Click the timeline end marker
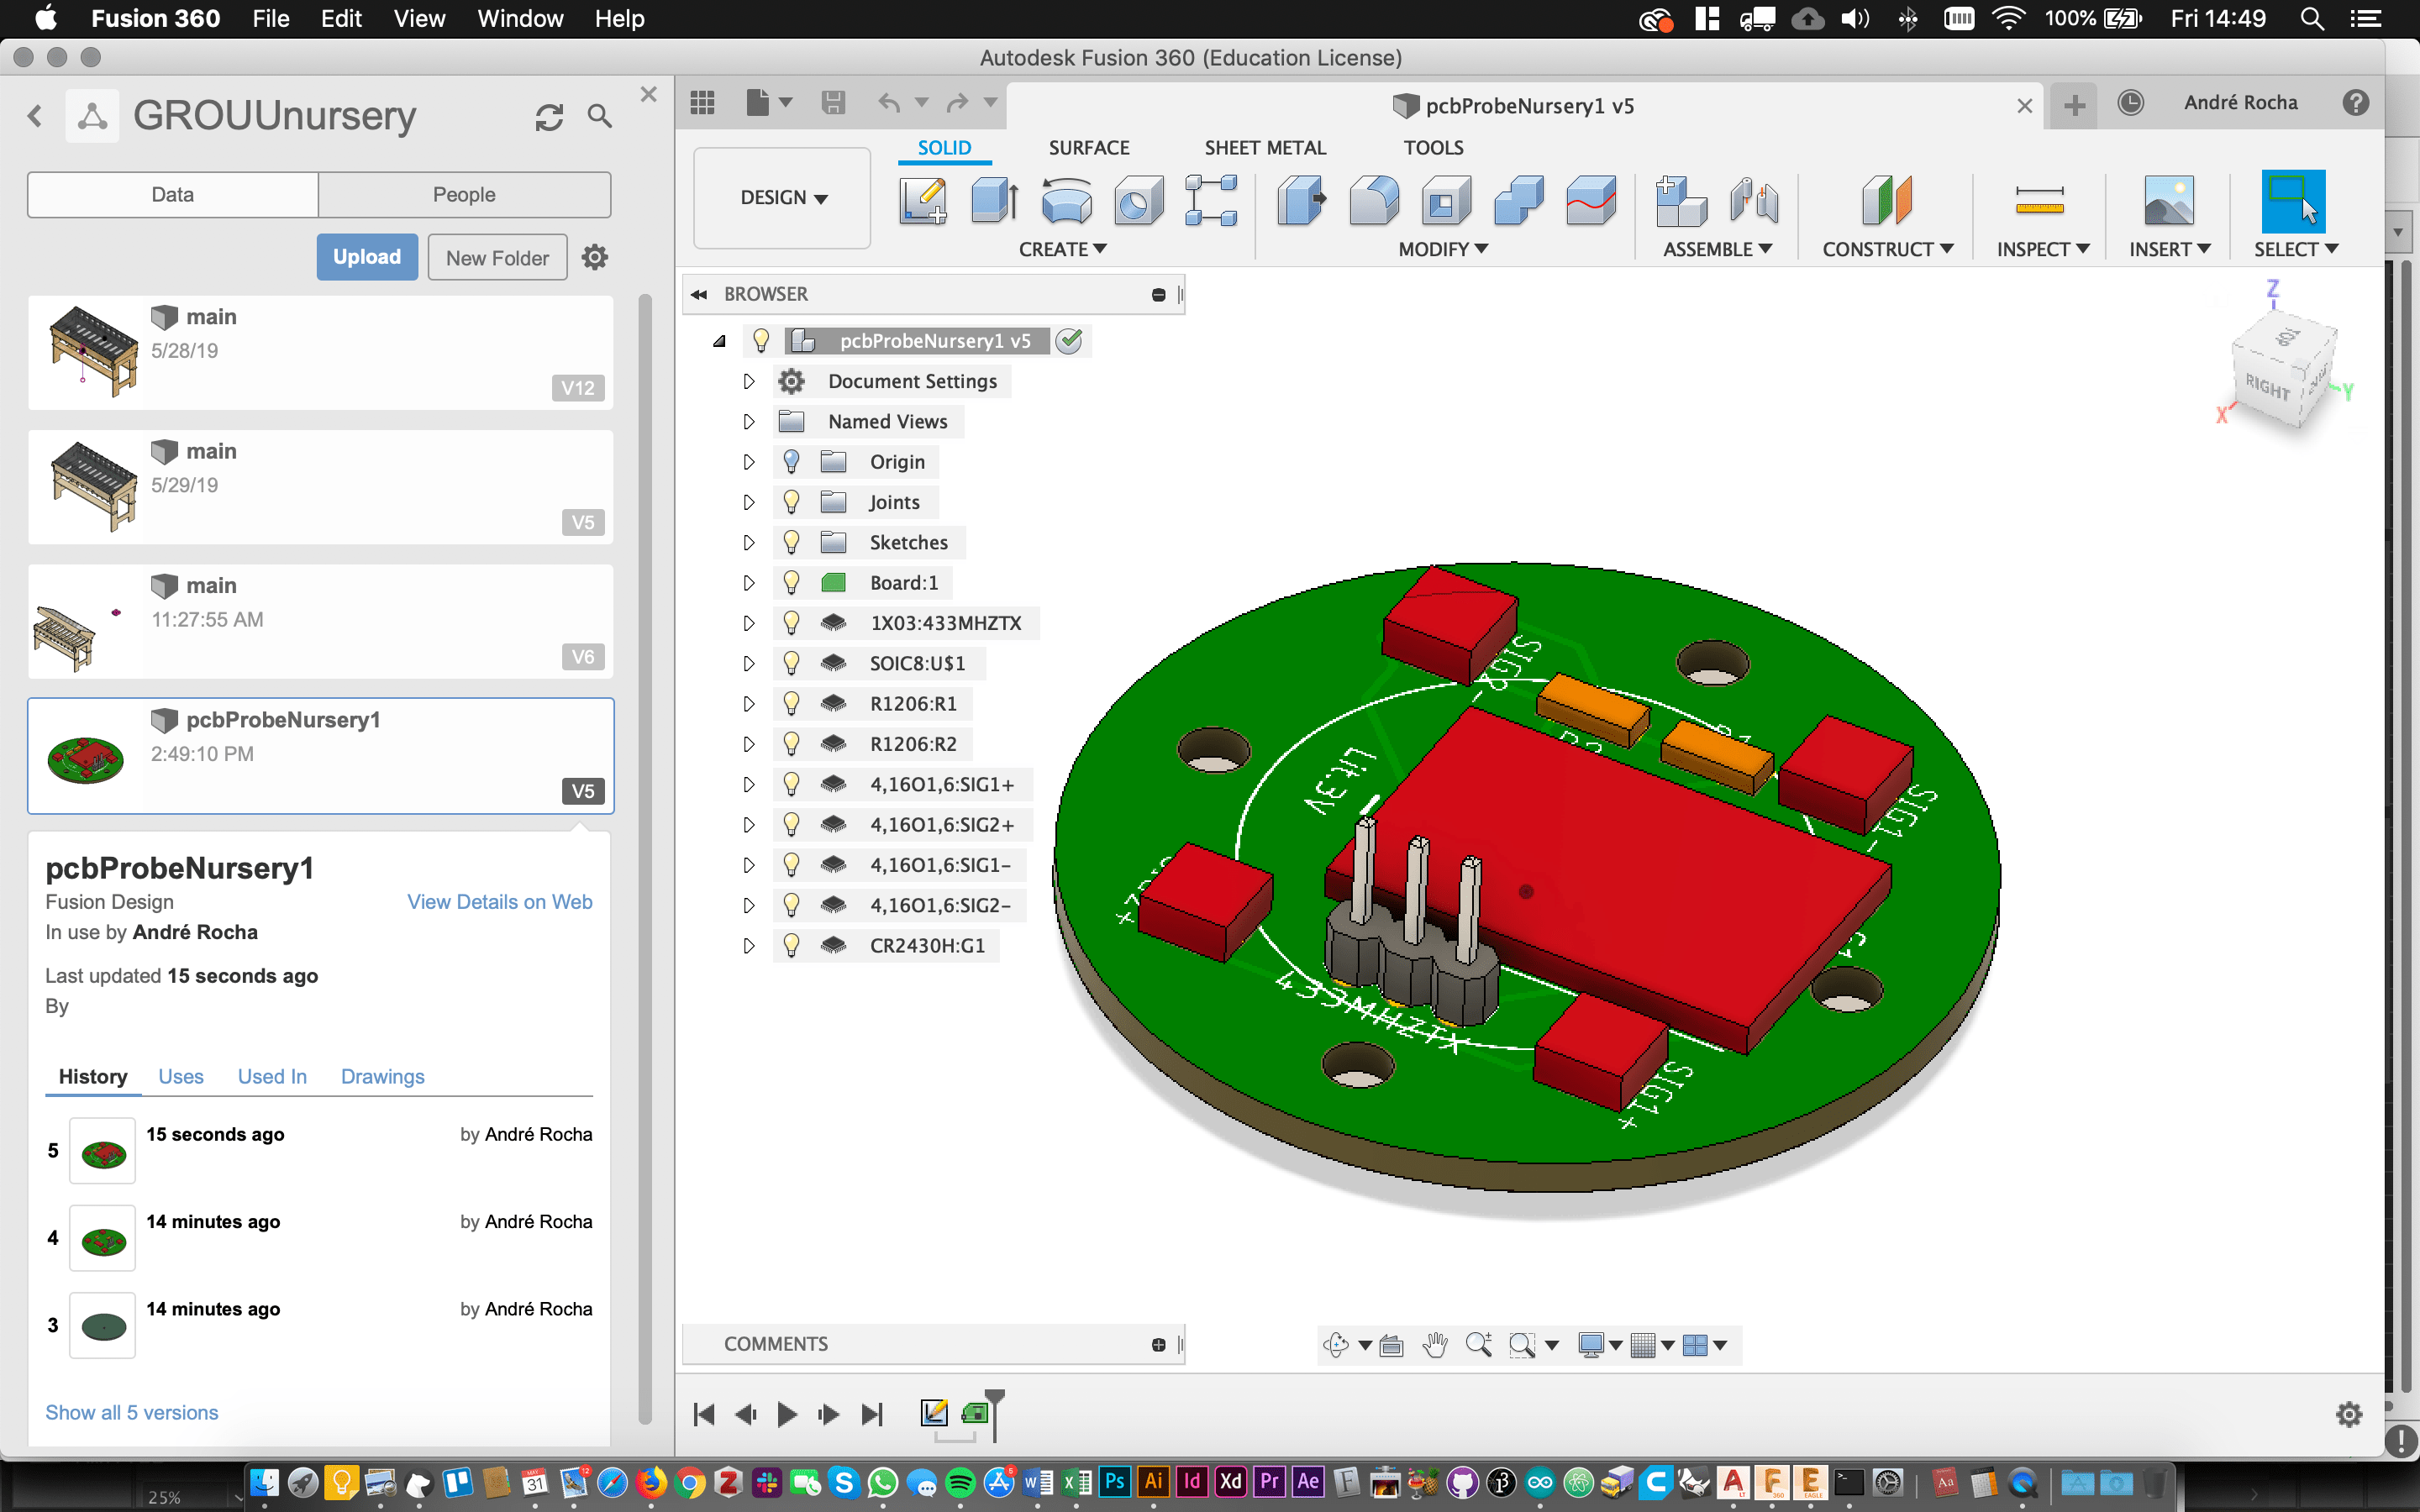 click(994, 1414)
